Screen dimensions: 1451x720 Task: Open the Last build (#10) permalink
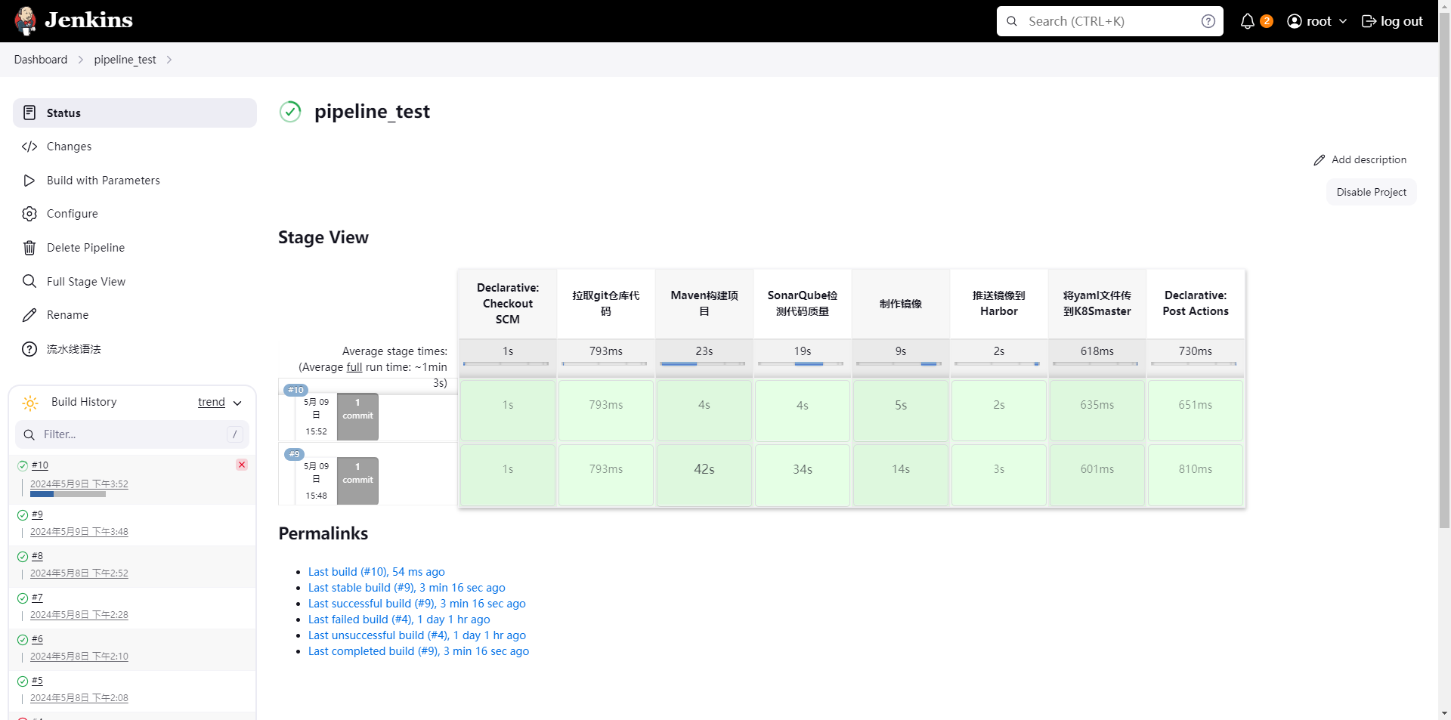click(376, 572)
